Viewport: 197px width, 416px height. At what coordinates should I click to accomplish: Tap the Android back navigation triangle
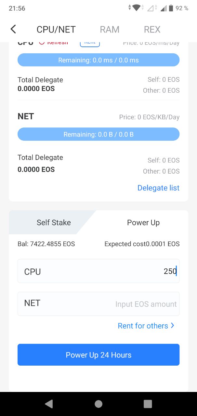pos(49,404)
